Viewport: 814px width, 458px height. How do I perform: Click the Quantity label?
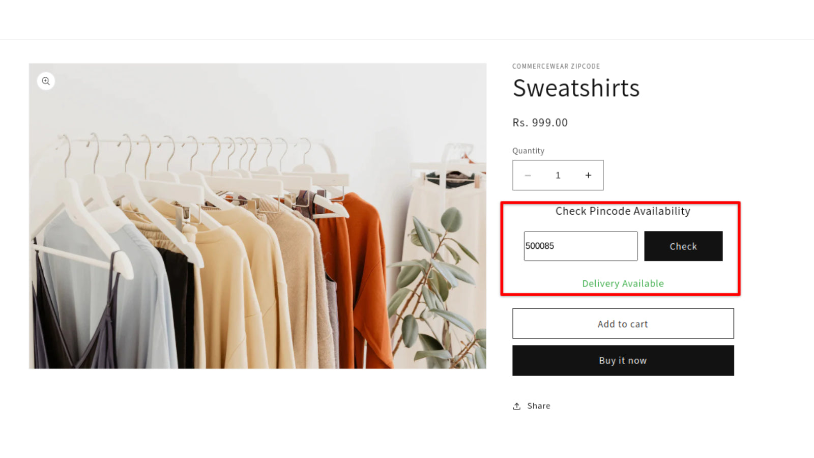click(x=528, y=151)
